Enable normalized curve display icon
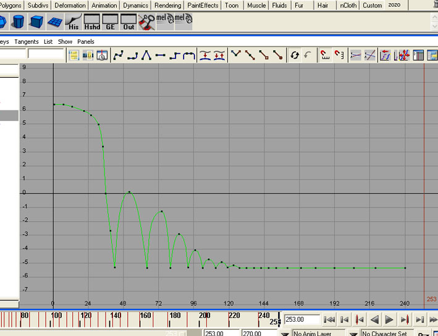This screenshot has width=438, height=336. 356,56
